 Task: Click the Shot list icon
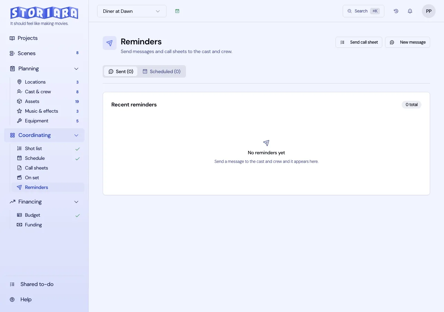(x=19, y=148)
